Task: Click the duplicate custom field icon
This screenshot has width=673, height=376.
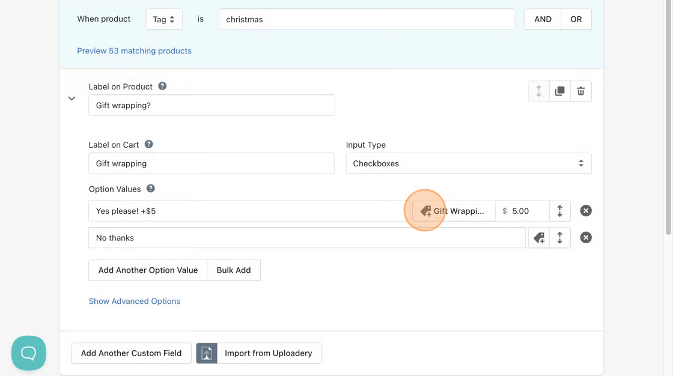Action: (x=559, y=91)
